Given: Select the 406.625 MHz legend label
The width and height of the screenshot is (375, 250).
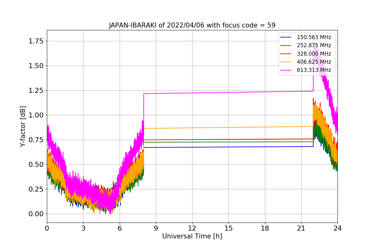Looking at the screenshot, I should click(x=314, y=62).
